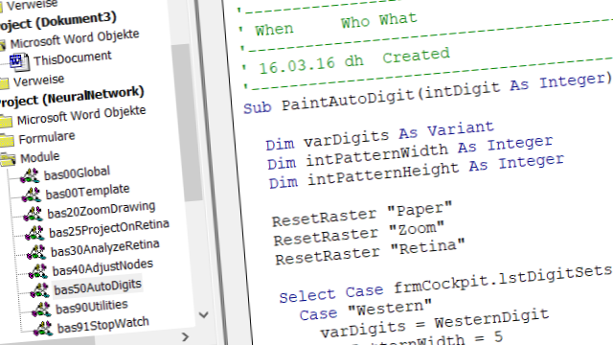Click the bas00Template module icon
Viewport: 613px width, 345px height.
coord(32,195)
